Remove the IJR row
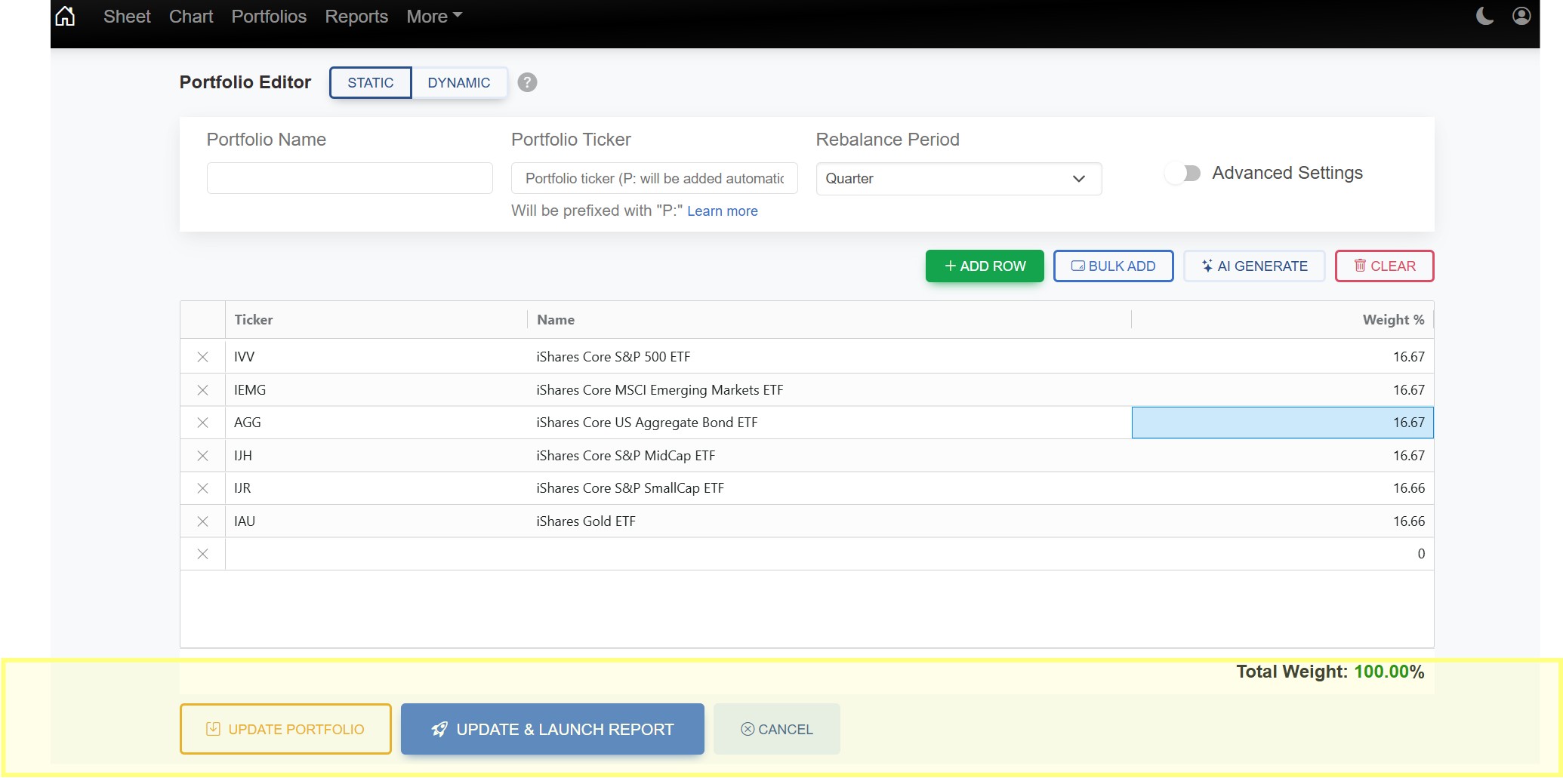The width and height of the screenshot is (1563, 778). (202, 488)
